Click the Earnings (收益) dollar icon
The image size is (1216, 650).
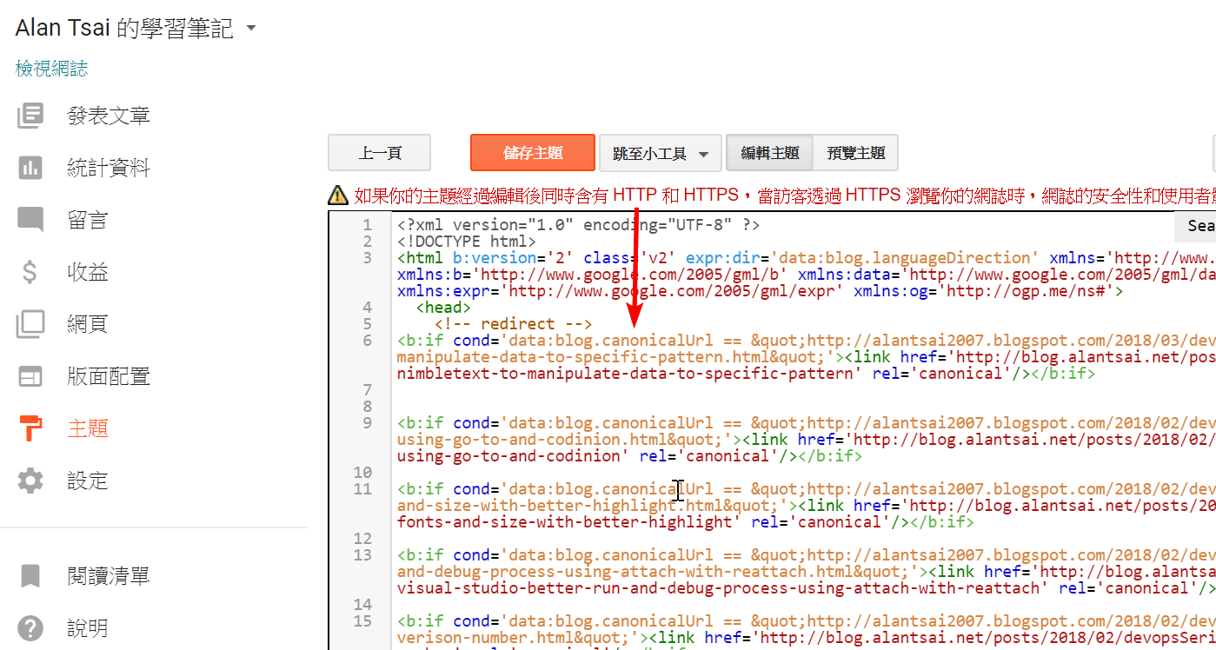tap(30, 272)
